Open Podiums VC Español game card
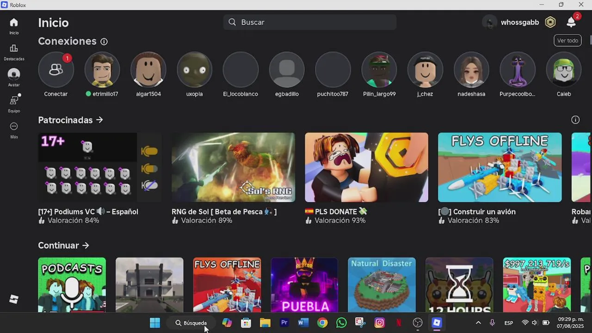The height and width of the screenshot is (333, 592). tap(100, 167)
